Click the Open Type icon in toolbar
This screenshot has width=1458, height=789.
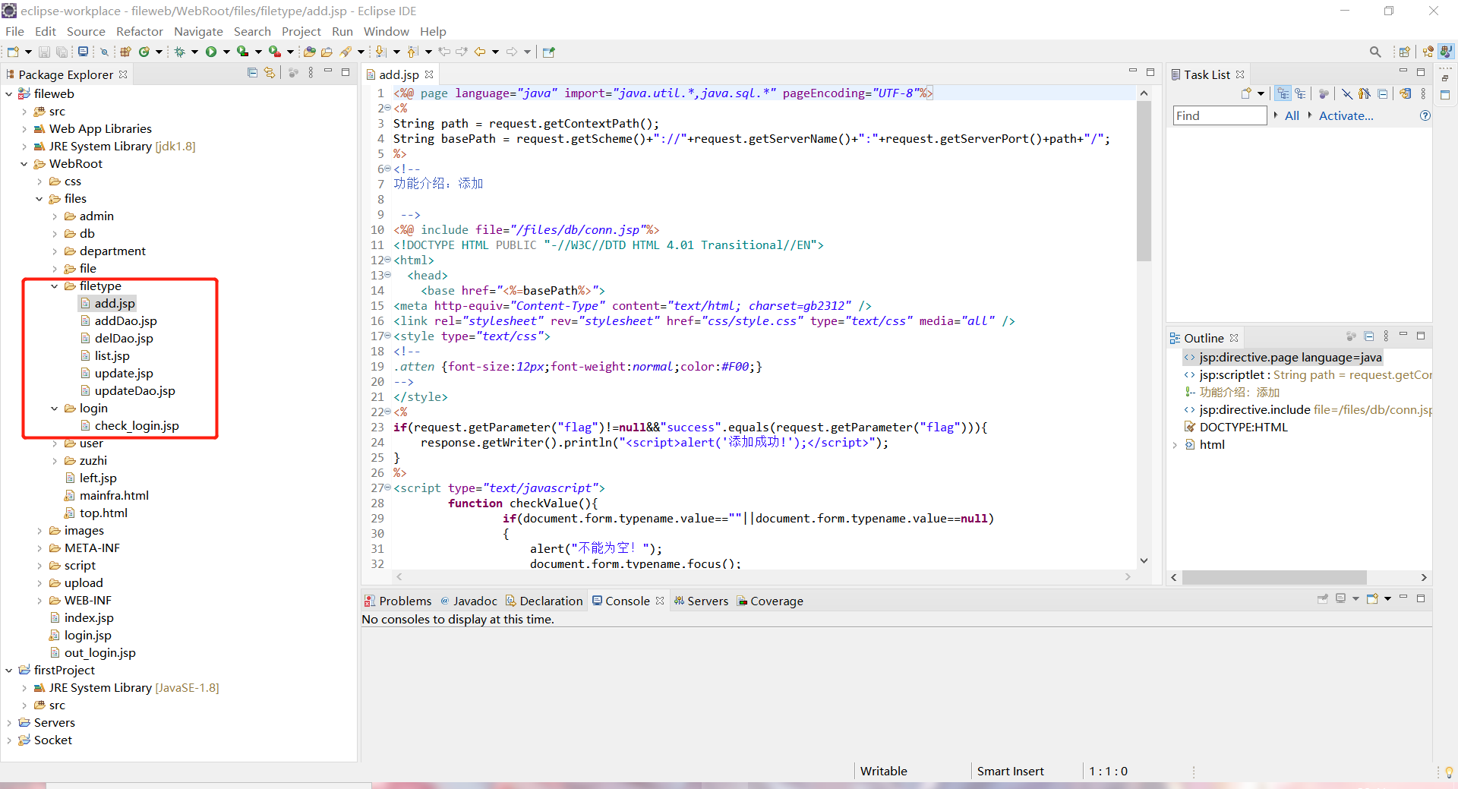click(x=309, y=52)
